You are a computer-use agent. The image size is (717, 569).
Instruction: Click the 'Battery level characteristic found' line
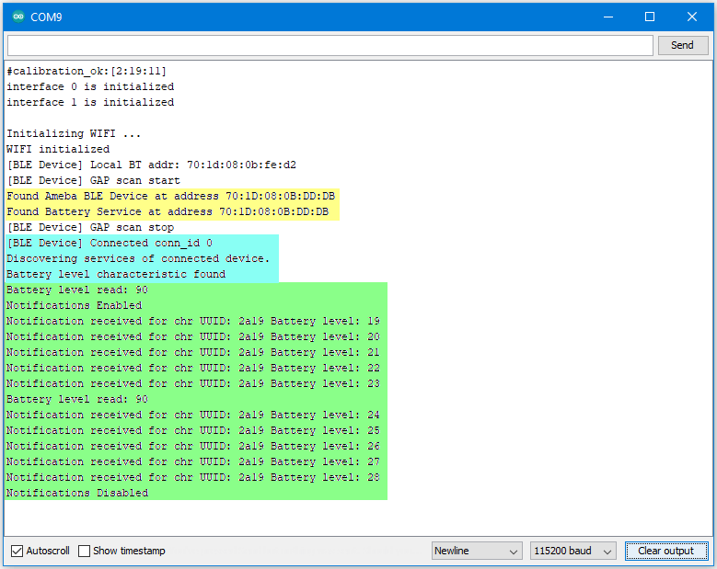[x=116, y=274]
